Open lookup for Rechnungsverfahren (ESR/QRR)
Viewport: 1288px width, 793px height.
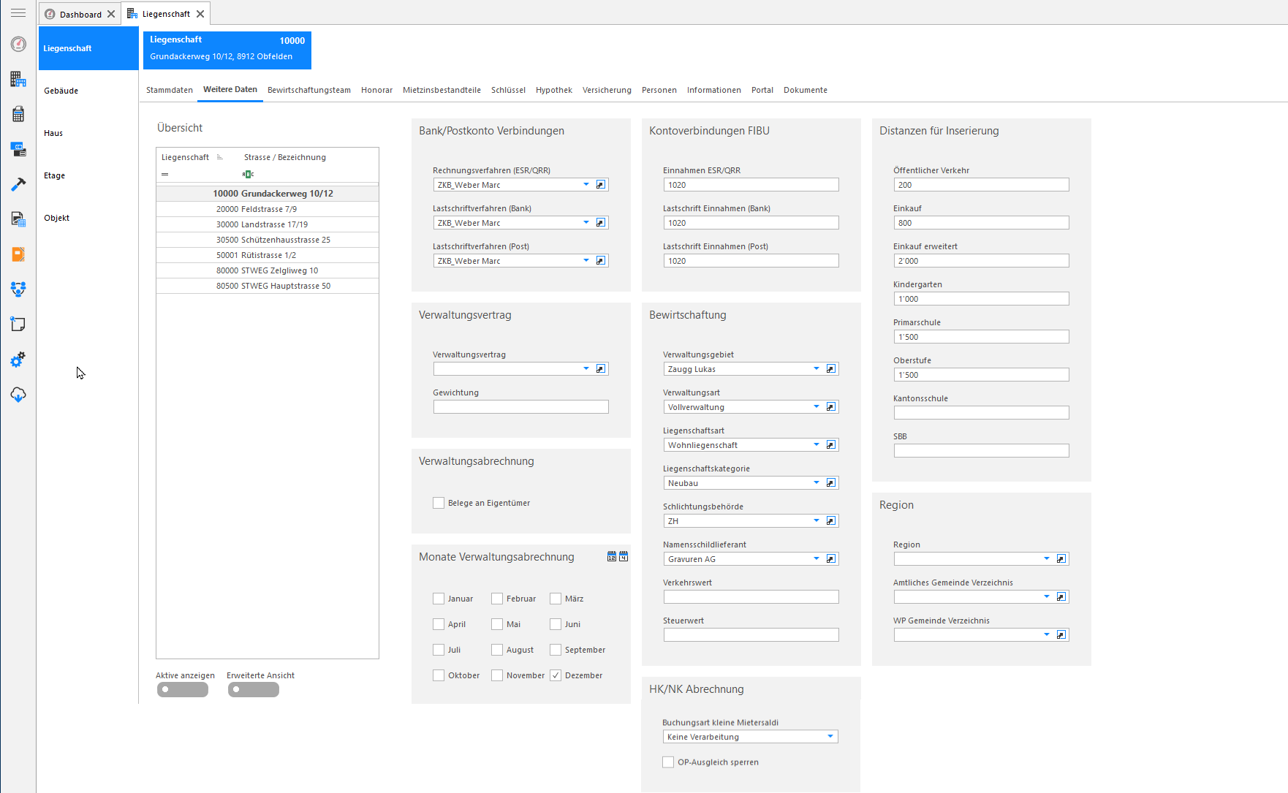(x=601, y=185)
